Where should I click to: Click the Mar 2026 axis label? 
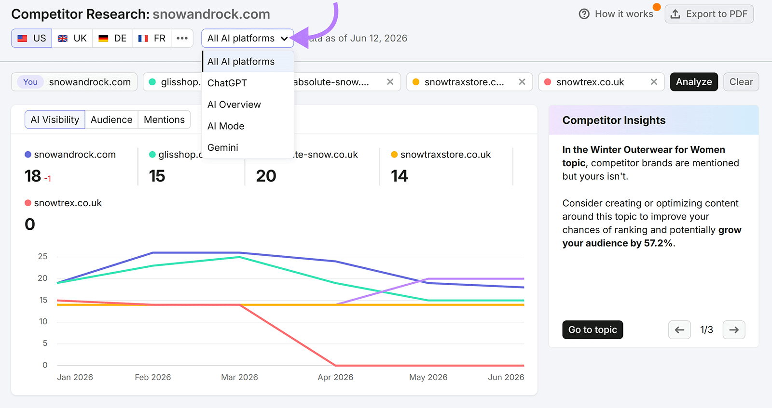[239, 377]
